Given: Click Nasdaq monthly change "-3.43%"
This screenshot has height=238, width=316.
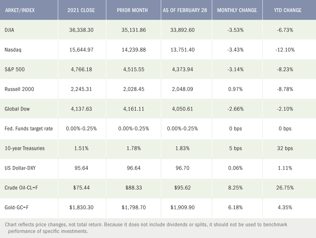Looking at the screenshot, I should point(235,50).
